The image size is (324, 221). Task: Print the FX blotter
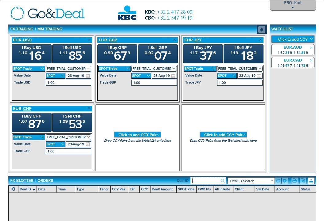(295, 181)
